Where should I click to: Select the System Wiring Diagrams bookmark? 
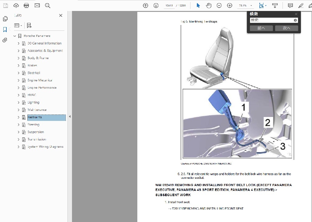tap(45, 147)
